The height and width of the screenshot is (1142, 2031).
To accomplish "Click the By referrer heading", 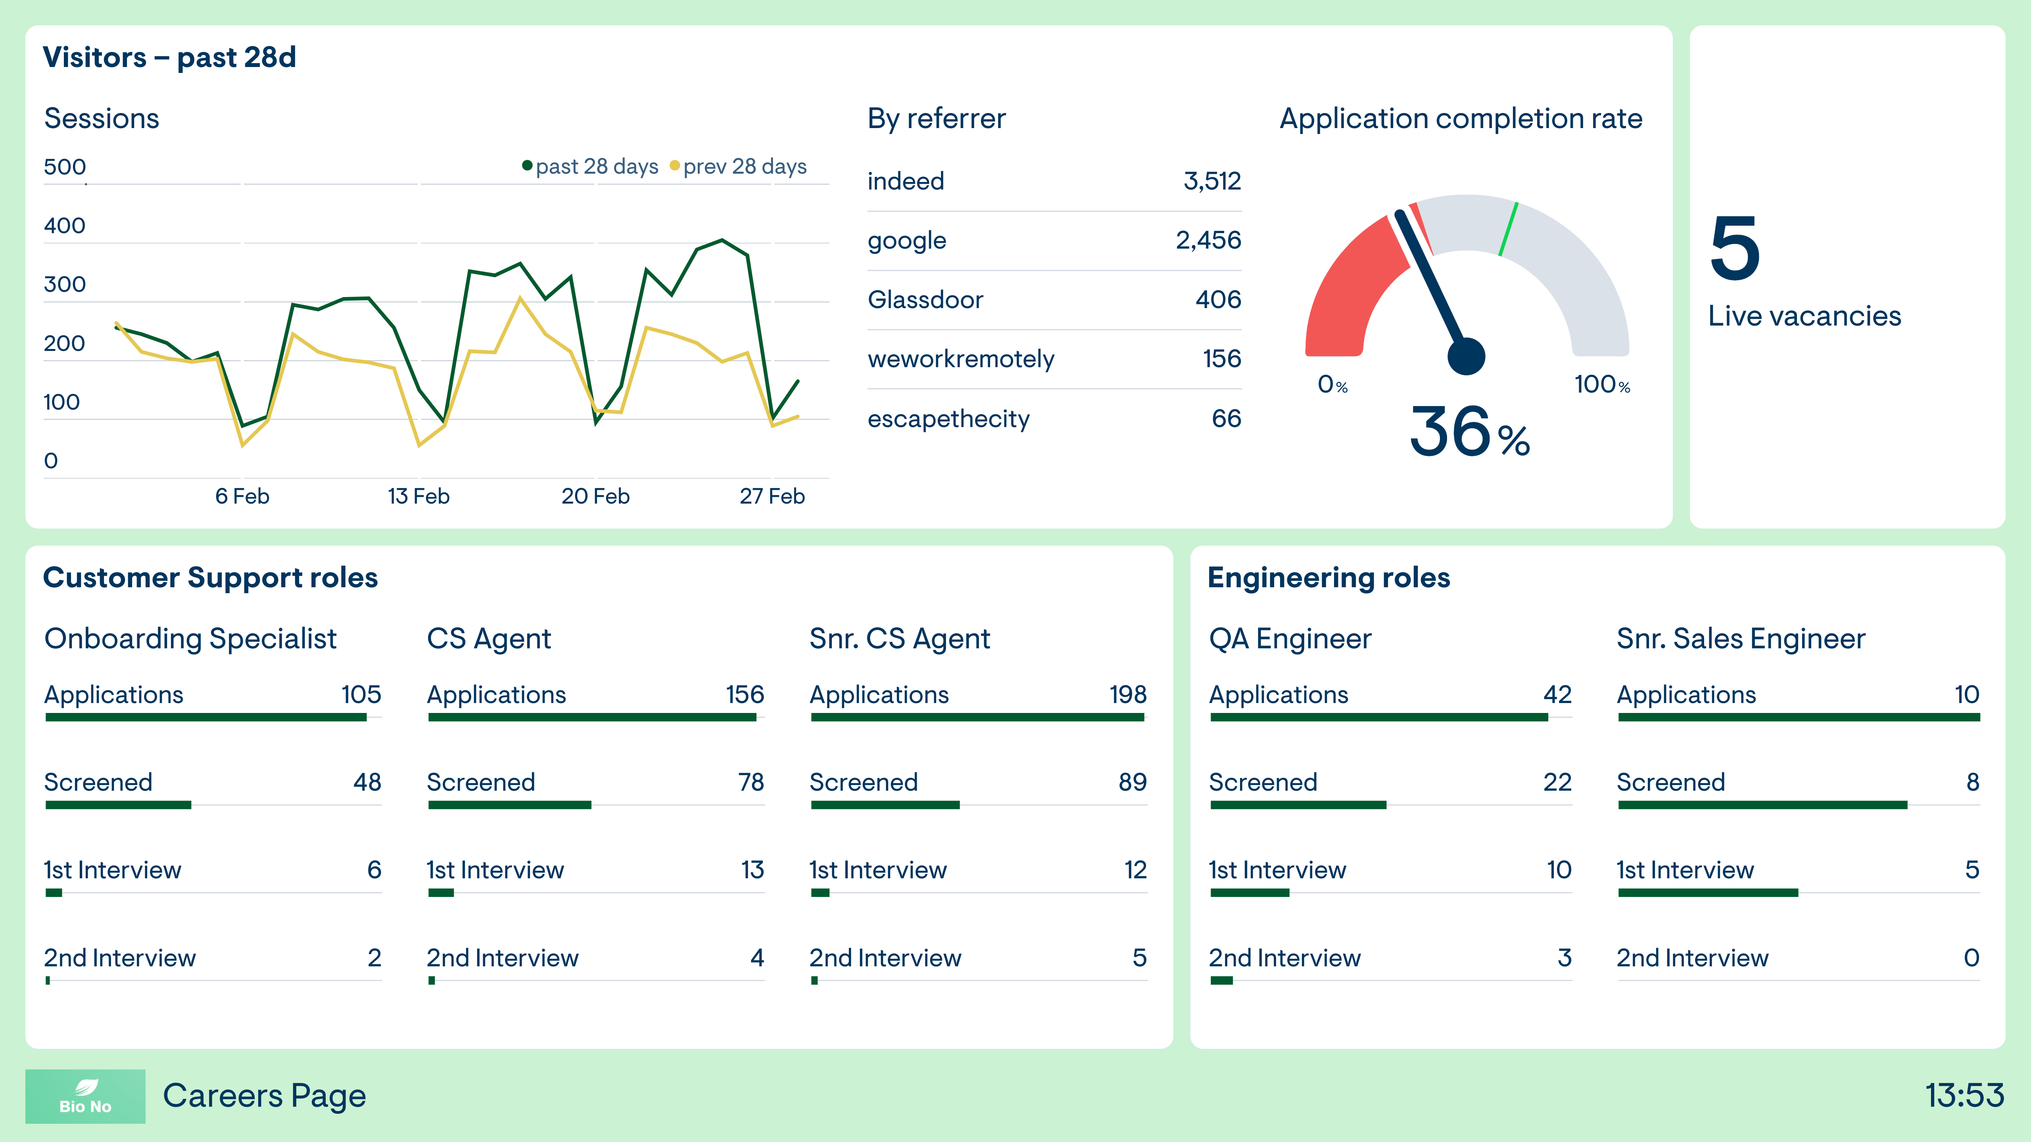I will click(937, 118).
